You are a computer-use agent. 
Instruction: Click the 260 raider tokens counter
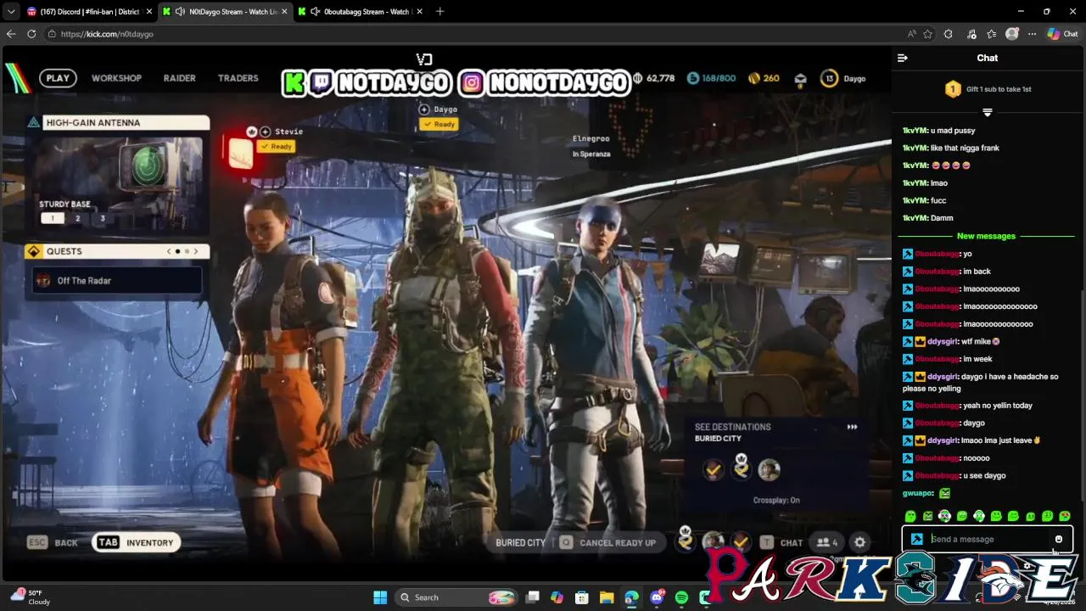click(x=764, y=78)
